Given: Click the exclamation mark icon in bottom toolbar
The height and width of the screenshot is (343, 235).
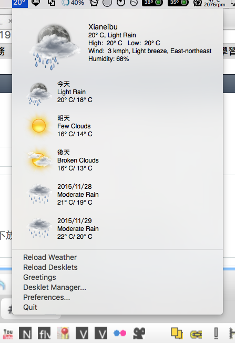Looking at the screenshot, I should (216, 334).
